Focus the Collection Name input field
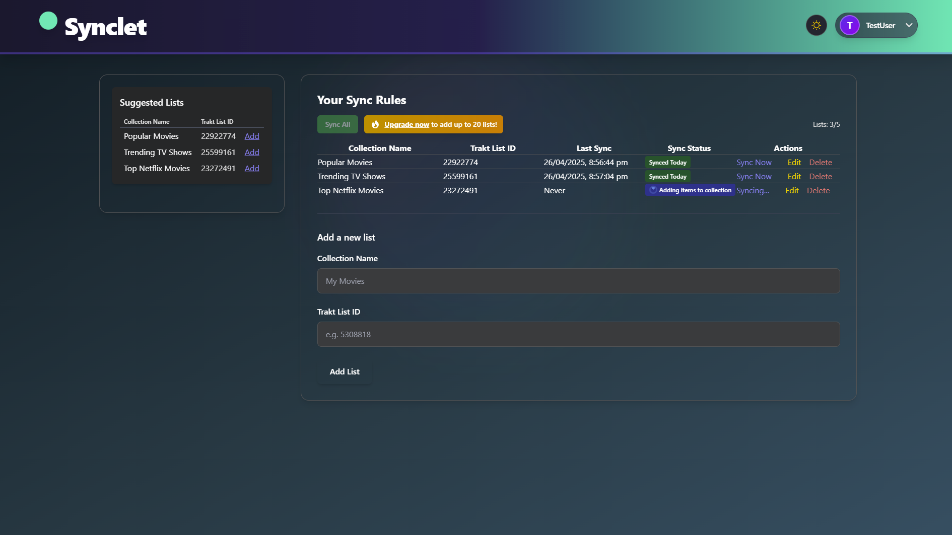The image size is (952, 535). [578, 281]
